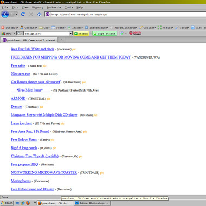
Task: Open the Free table listing
Action: 18,66
